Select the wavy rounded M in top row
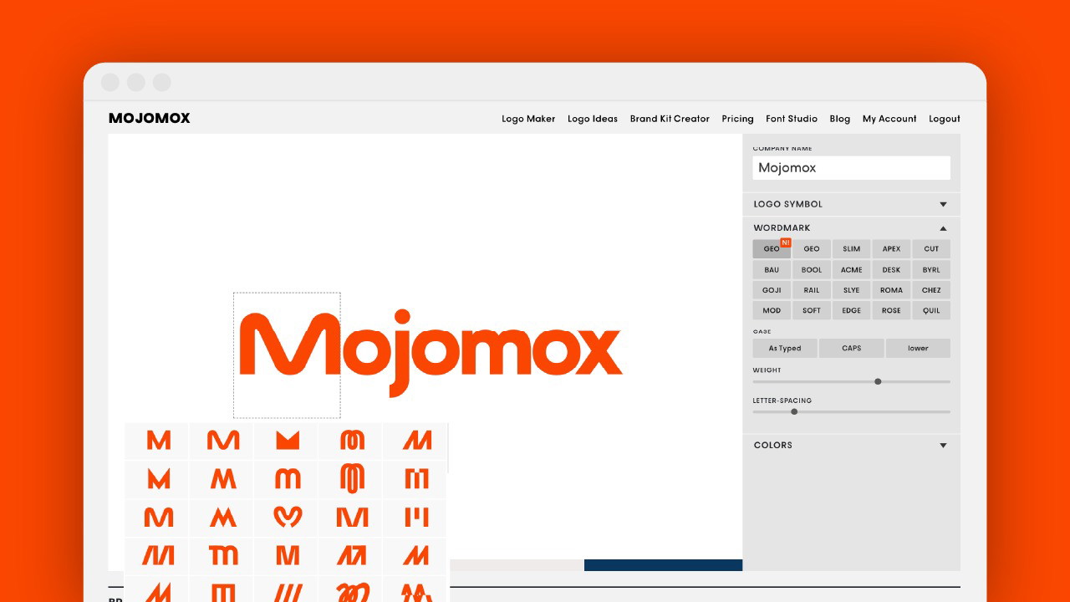The width and height of the screenshot is (1070, 602). click(x=223, y=440)
